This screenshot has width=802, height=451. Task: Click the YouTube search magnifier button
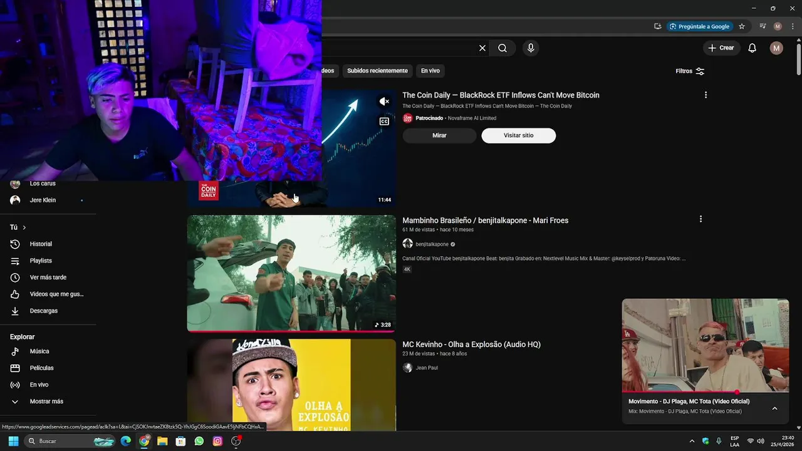tap(503, 48)
